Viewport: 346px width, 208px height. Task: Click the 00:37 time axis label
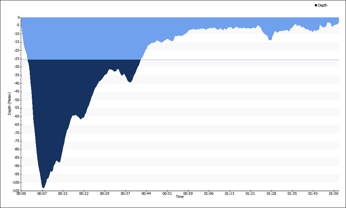point(126,194)
